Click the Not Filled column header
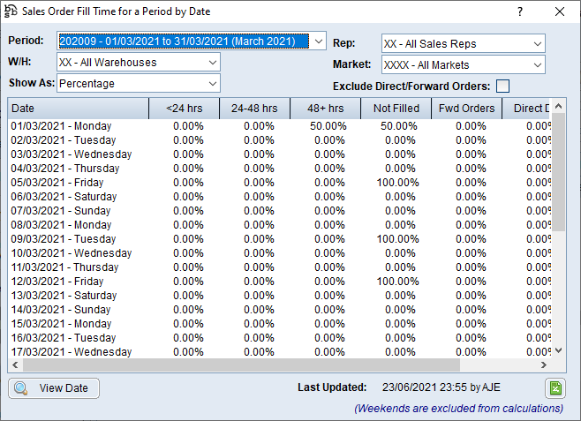The height and width of the screenshot is (421, 581). coord(396,108)
